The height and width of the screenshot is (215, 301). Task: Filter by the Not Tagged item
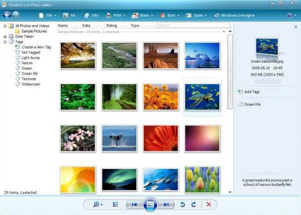click(x=28, y=52)
